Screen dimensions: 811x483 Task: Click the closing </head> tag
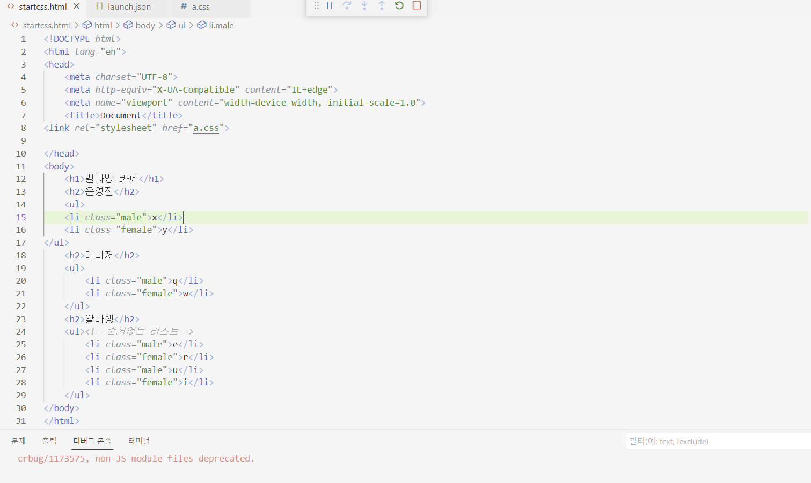coord(62,153)
